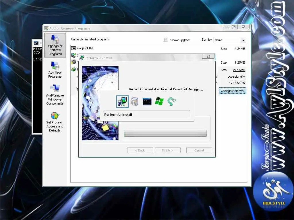
Task: Open Add/Remove Windows Components
Action: pyautogui.click(x=55, y=95)
